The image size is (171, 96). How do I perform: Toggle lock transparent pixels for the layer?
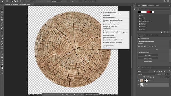(x=144, y=77)
